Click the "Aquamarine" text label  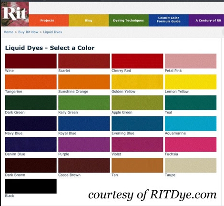click(175, 133)
